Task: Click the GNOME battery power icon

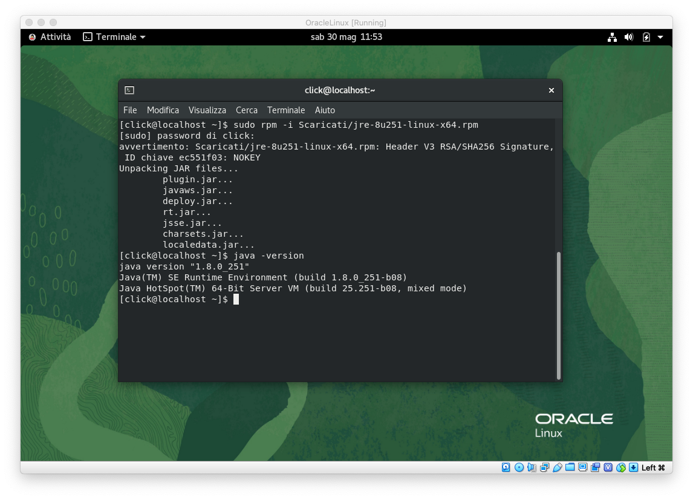Action: [x=646, y=37]
